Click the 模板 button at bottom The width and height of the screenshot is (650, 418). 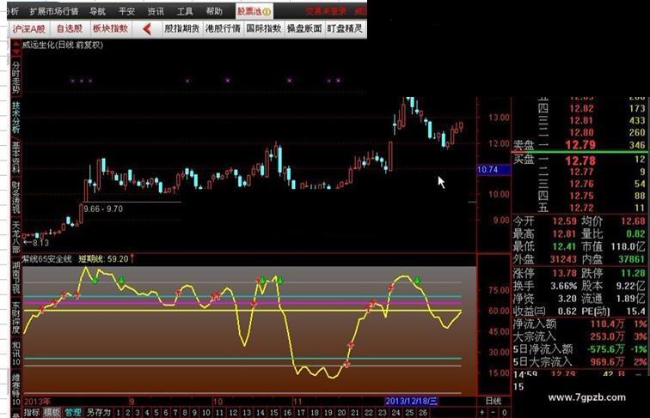[x=52, y=412]
